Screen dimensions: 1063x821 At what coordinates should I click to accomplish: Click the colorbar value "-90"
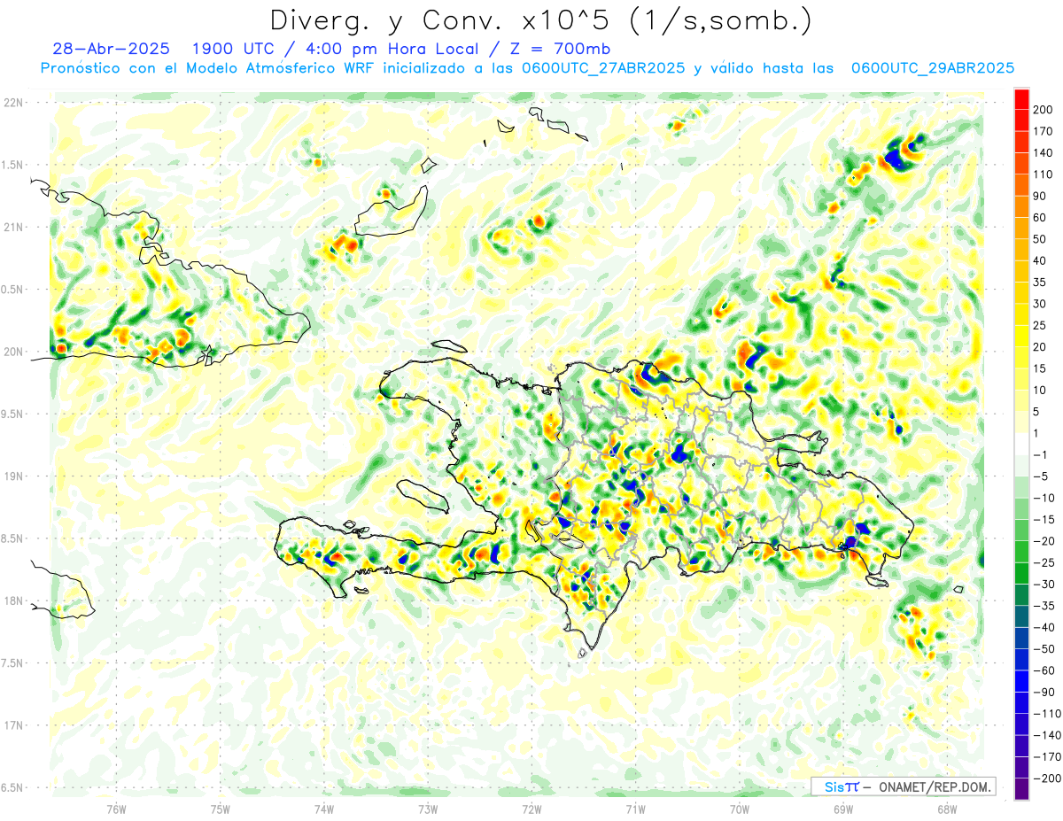(1044, 692)
